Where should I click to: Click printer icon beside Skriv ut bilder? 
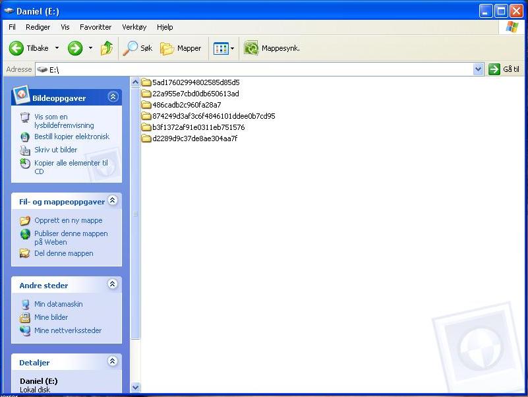point(25,150)
